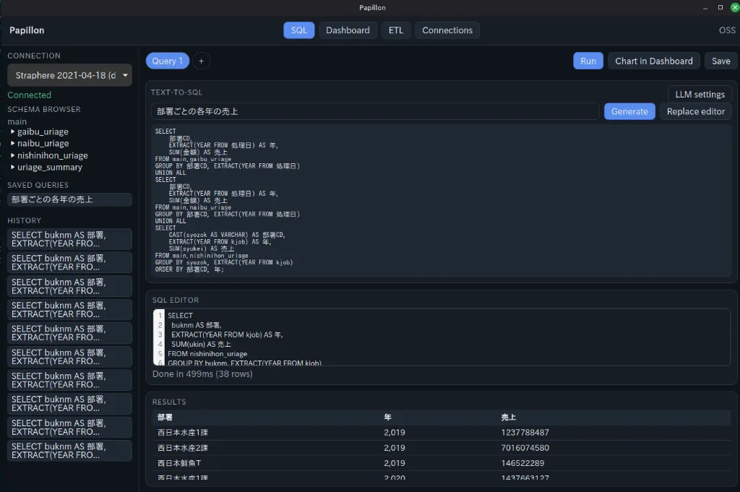Switch to the SQL tab
The height and width of the screenshot is (492, 740).
[x=298, y=30]
